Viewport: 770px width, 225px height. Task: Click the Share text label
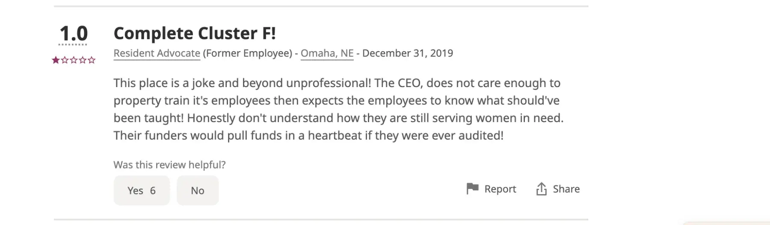pyautogui.click(x=566, y=189)
